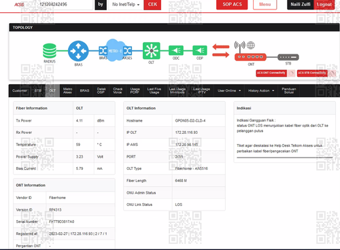Select OLT Type value Fiberhome - AN5516

191,168
